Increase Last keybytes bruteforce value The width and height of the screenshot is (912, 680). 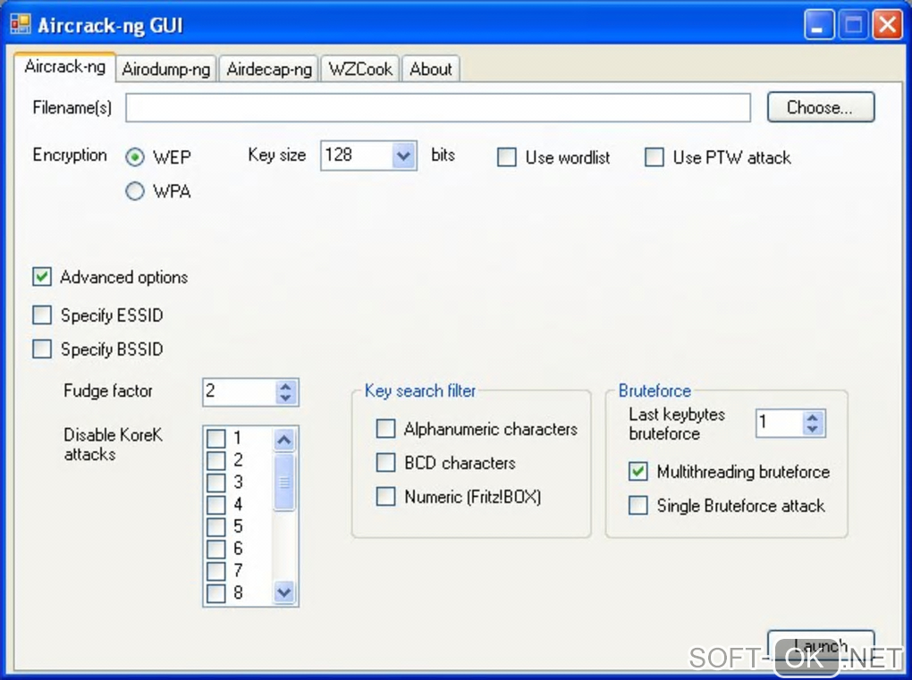click(x=813, y=417)
